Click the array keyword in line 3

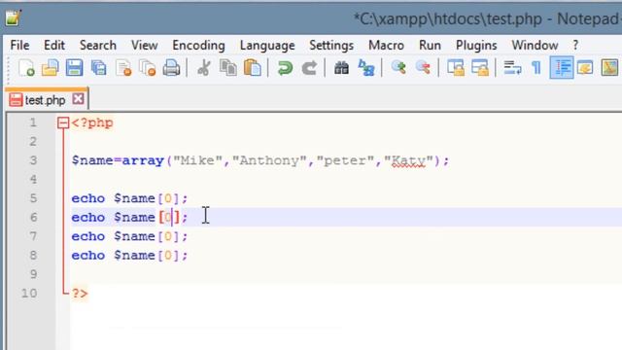click(x=143, y=160)
